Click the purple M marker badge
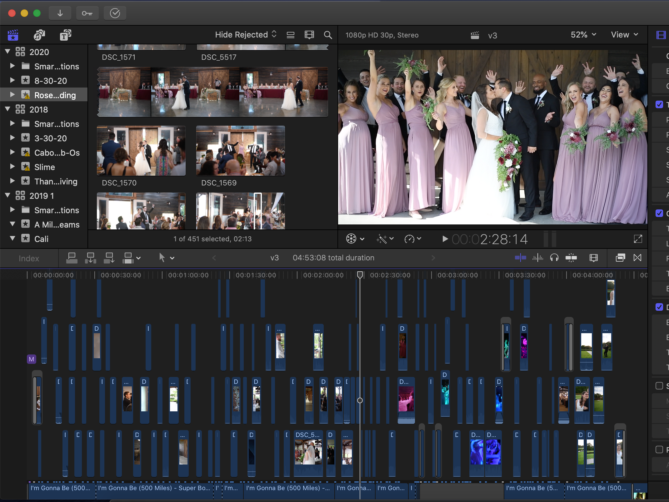The image size is (669, 502). point(32,359)
